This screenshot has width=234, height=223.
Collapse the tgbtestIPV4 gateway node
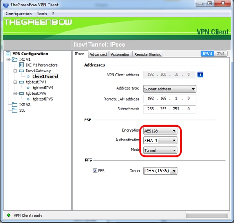click(x=15, y=82)
